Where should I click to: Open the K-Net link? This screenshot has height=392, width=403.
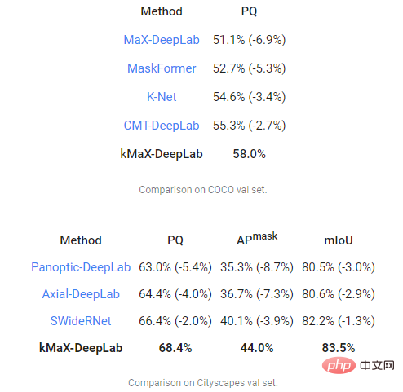(162, 97)
